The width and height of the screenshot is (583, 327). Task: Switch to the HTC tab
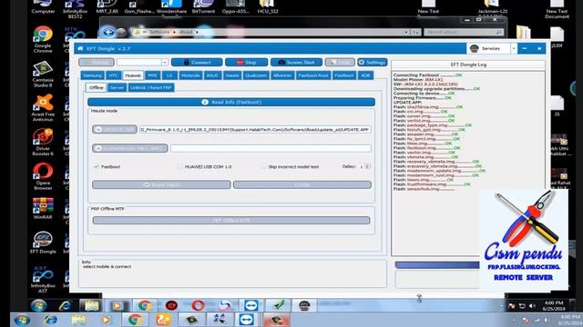coord(113,75)
